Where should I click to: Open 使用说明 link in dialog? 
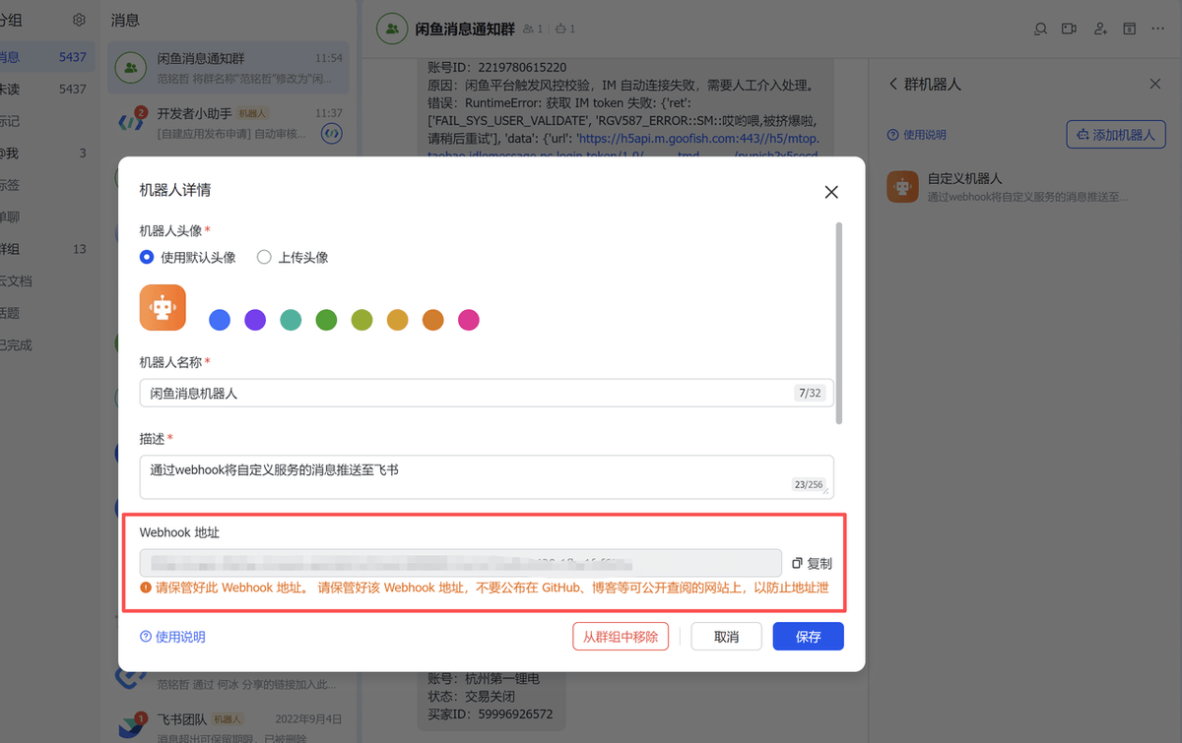[x=173, y=637]
